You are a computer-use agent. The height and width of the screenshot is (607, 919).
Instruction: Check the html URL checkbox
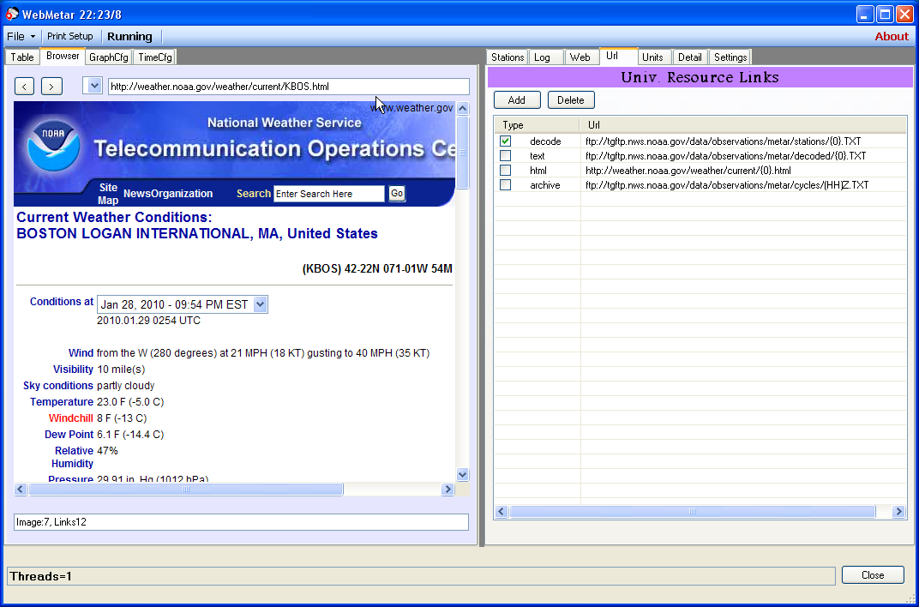[x=505, y=171]
